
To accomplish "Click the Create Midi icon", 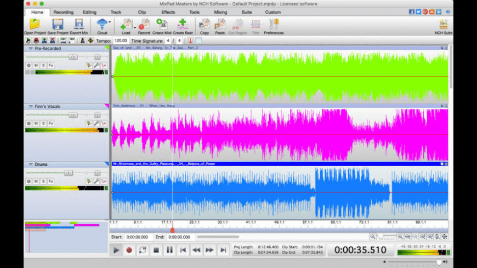I will pos(162,26).
